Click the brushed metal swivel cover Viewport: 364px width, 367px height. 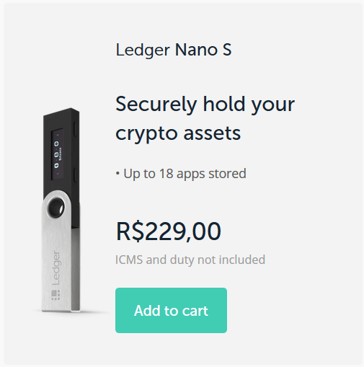click(60, 252)
